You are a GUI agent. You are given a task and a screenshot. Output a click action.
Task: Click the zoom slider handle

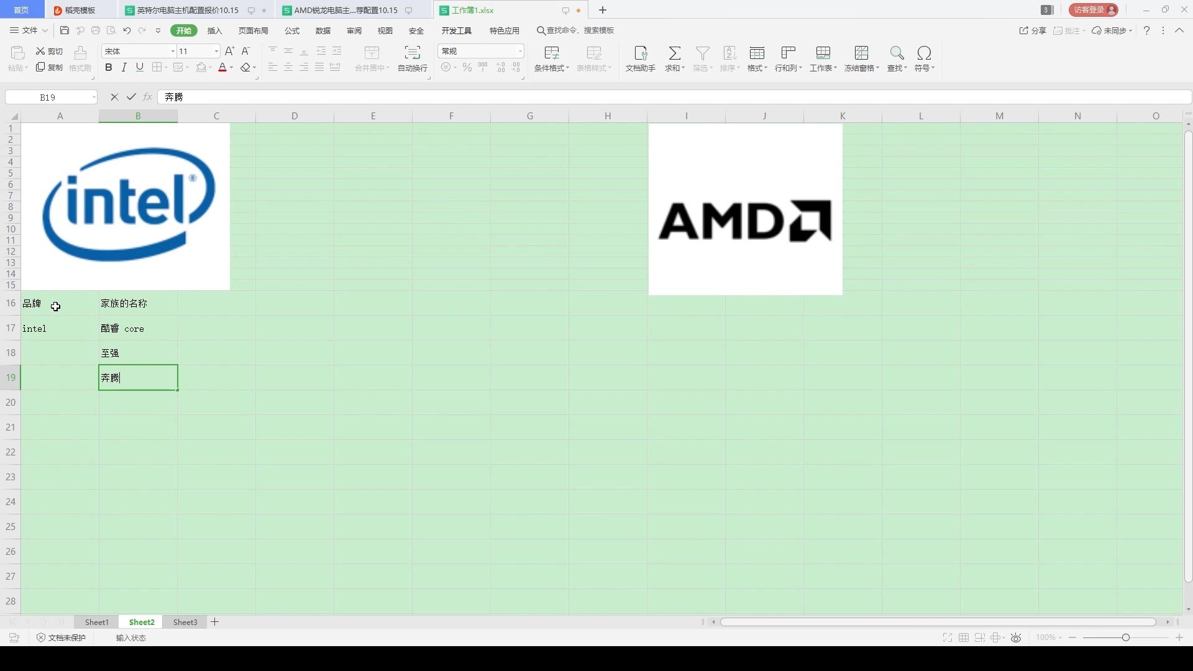[x=1126, y=638]
